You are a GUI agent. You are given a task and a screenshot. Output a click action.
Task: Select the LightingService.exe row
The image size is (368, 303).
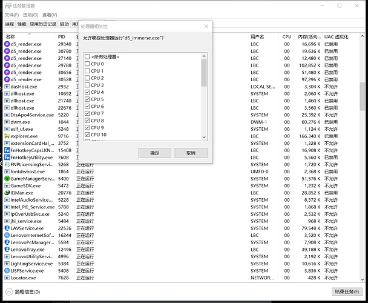(181, 264)
